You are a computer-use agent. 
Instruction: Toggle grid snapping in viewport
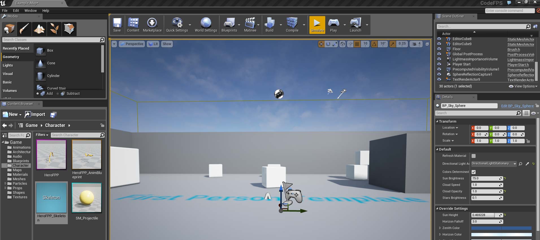point(357,44)
